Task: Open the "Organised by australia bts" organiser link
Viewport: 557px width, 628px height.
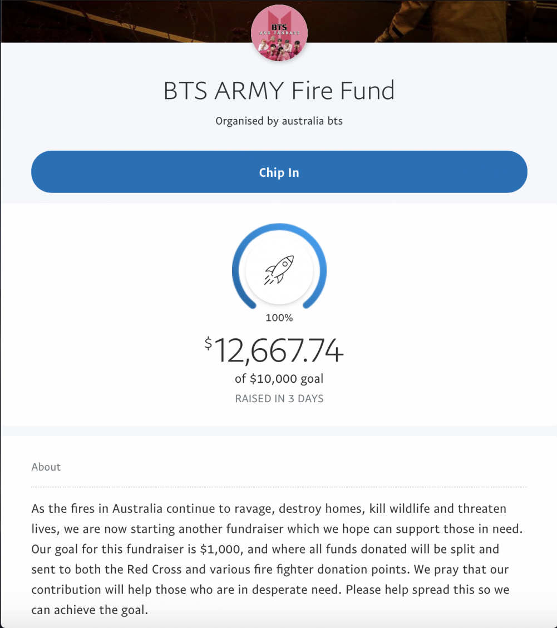Action: [279, 121]
